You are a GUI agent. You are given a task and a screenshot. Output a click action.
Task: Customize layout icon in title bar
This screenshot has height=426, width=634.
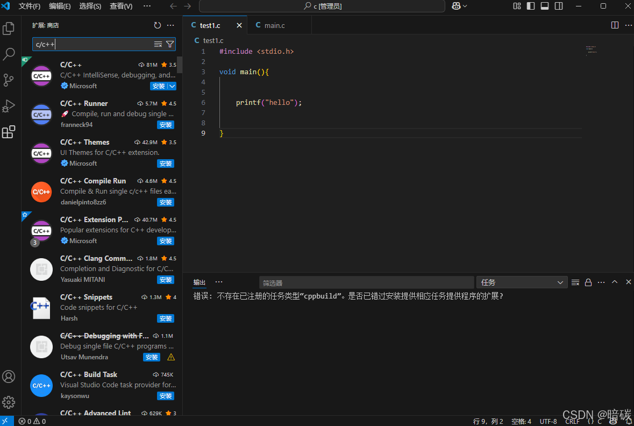click(x=517, y=6)
